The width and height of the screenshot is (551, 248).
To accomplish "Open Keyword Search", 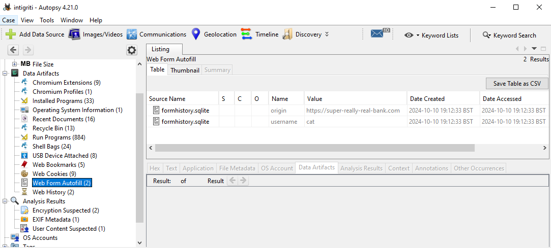I will (509, 36).
